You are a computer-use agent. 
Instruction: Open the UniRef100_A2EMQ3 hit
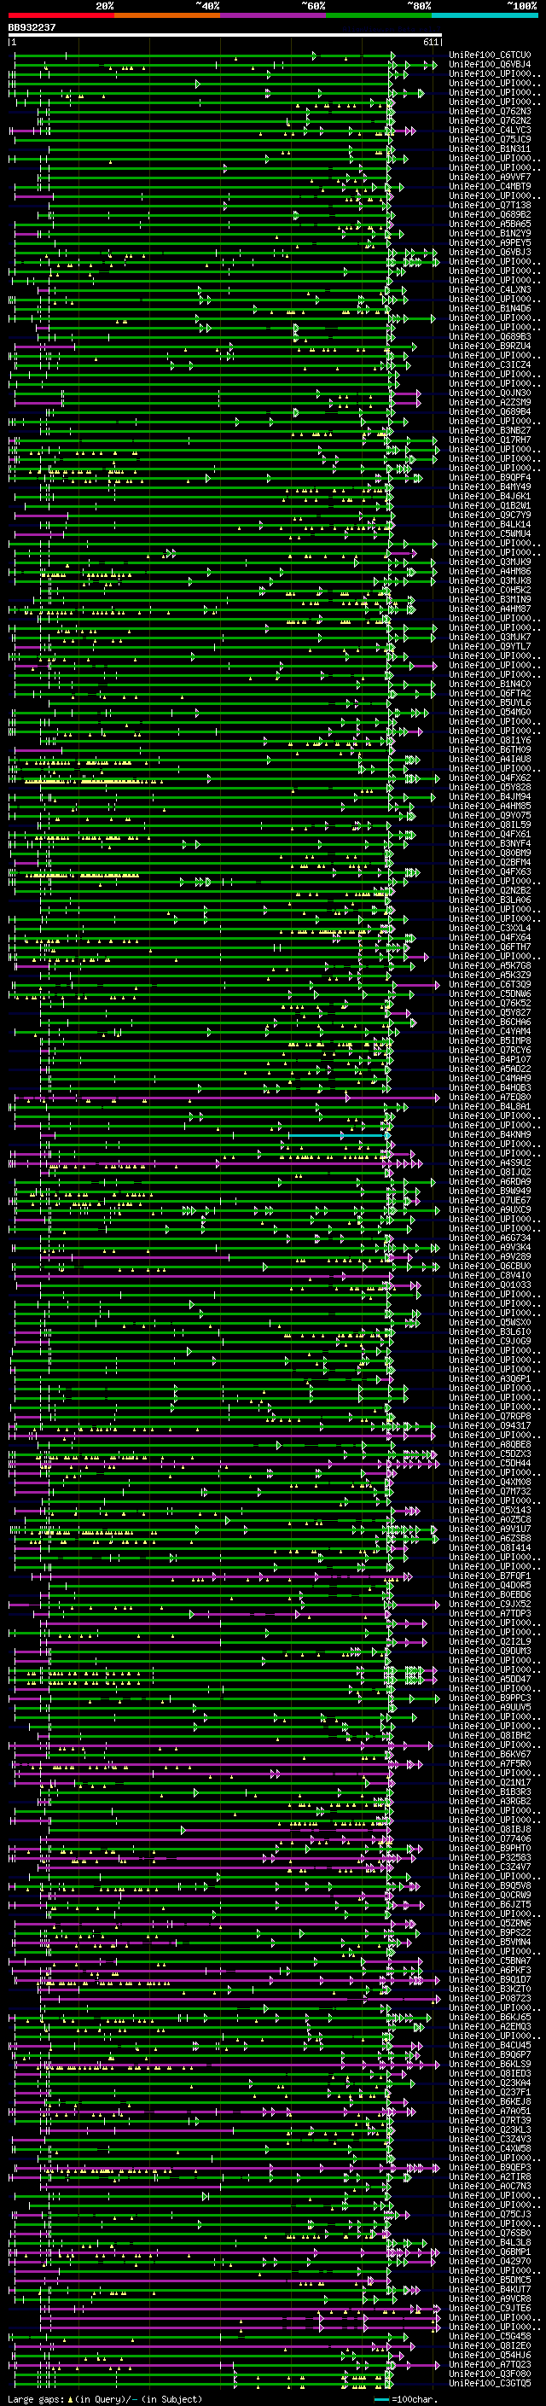coord(490,2026)
